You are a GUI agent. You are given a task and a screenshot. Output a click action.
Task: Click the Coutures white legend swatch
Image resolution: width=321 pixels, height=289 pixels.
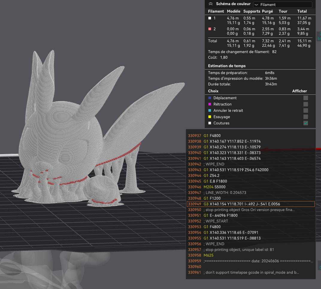pos(210,123)
